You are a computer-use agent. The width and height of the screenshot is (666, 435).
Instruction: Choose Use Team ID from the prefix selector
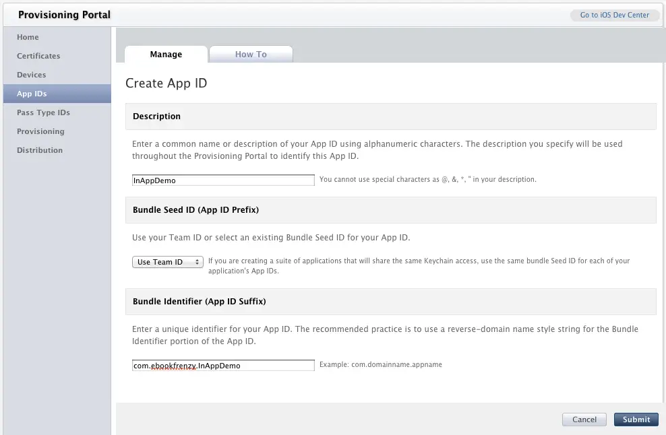[x=167, y=261]
